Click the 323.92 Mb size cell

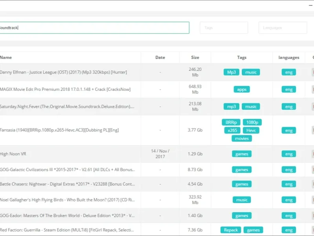pyautogui.click(x=195, y=200)
